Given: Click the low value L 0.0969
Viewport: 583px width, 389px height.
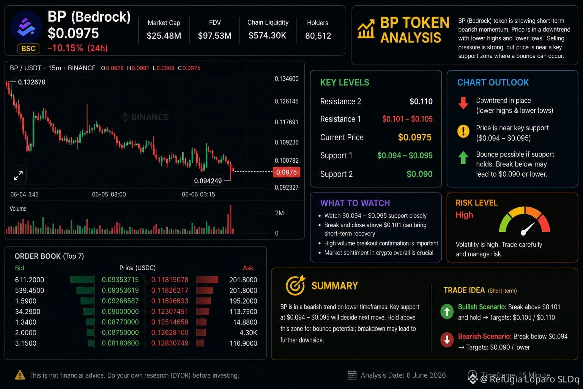Looking at the screenshot, I should pyautogui.click(x=164, y=68).
